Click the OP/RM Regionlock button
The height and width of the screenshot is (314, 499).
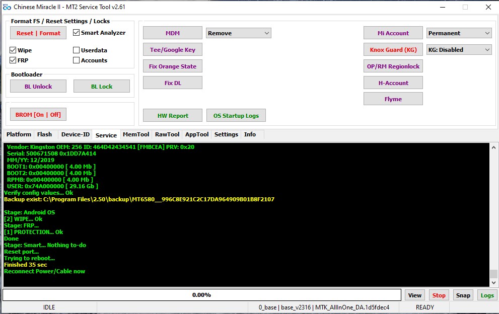(393, 66)
